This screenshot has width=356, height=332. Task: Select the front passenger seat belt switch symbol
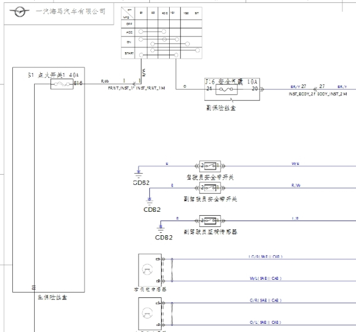point(210,188)
